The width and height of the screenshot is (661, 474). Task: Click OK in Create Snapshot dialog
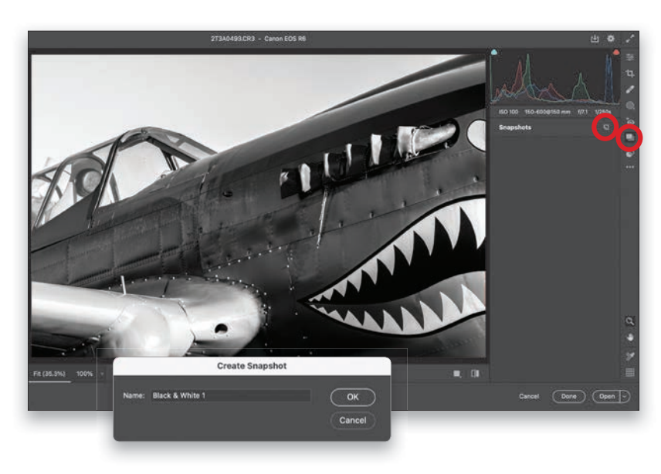tap(352, 397)
